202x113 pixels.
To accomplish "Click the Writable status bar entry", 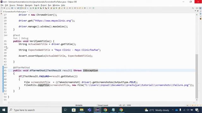I will pos(79,105).
